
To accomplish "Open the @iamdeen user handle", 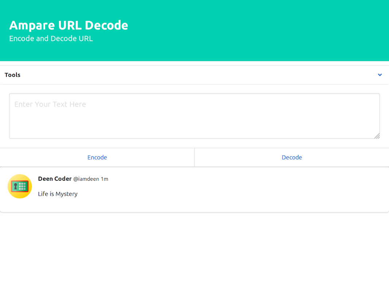I will pyautogui.click(x=86, y=179).
